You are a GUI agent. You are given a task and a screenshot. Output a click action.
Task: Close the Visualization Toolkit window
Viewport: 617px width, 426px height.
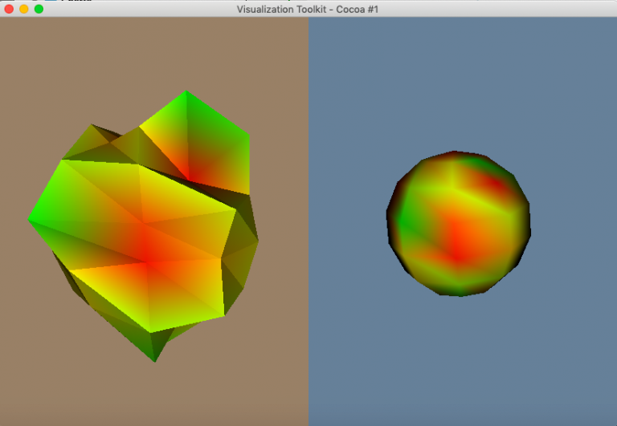click(9, 9)
